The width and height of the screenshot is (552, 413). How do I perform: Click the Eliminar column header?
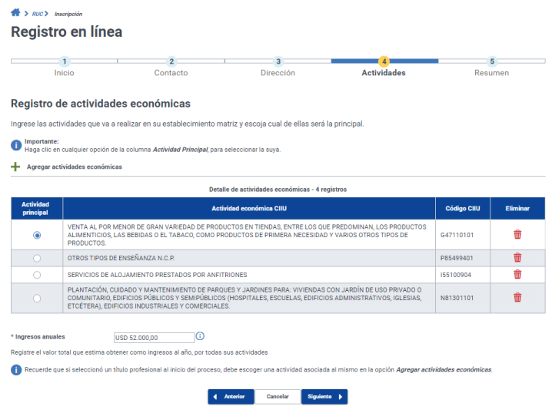[517, 209]
